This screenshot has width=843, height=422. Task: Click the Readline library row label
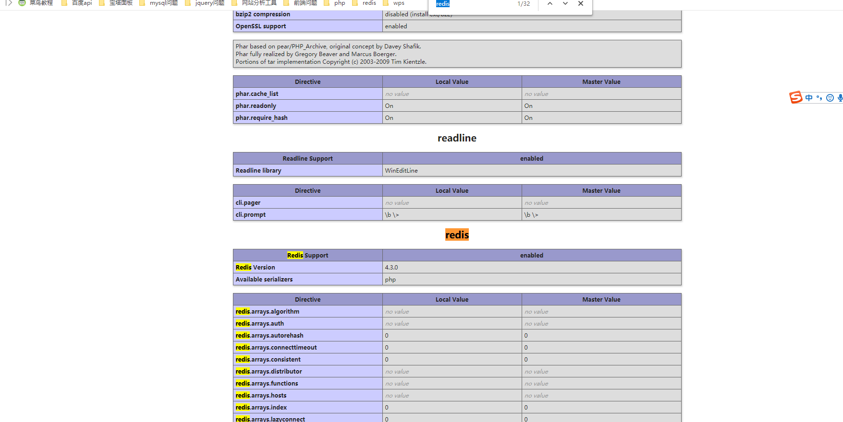[258, 171]
